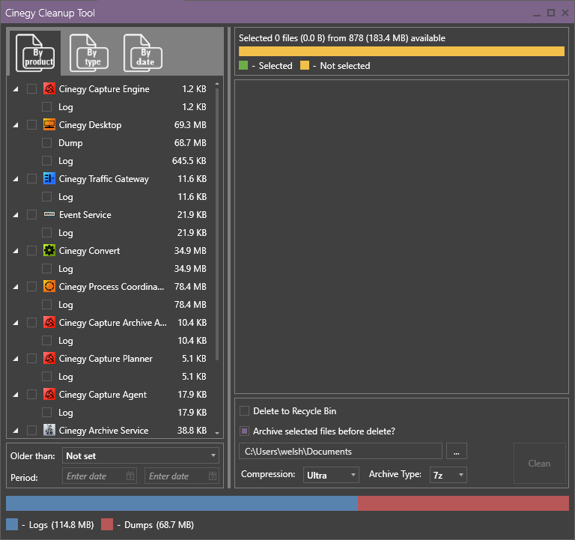Viewport: 575px width, 540px height.
Task: Click the Cinegy Convert gear icon
Action: (49, 251)
